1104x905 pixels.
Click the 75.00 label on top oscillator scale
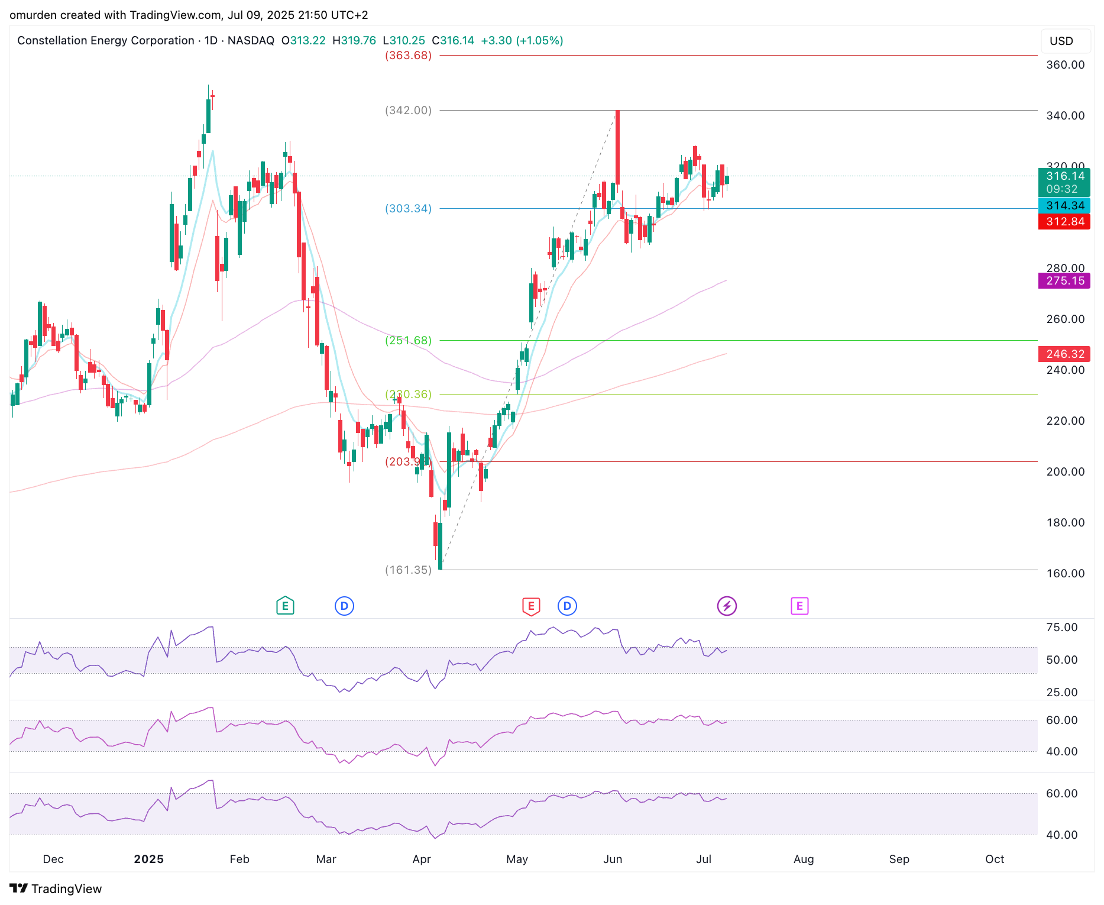point(1062,627)
